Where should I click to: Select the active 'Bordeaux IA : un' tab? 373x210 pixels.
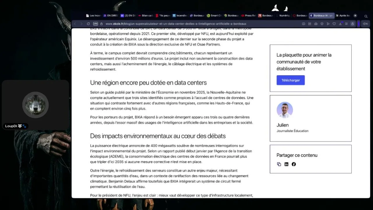coord(321,16)
